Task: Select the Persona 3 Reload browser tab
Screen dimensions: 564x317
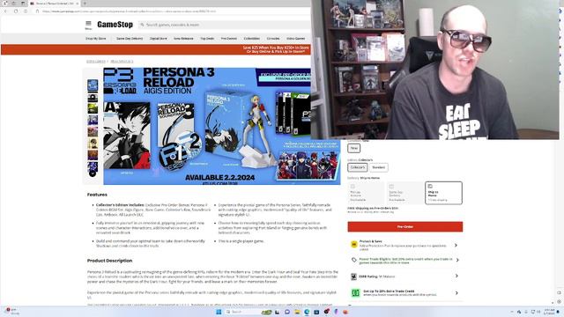Action: tap(54, 4)
